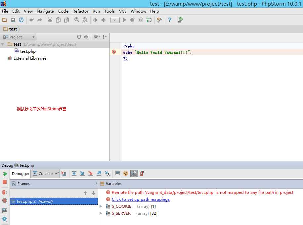
Task: Copy selection with the toolbar copy icon
Action: [x=58, y=20]
